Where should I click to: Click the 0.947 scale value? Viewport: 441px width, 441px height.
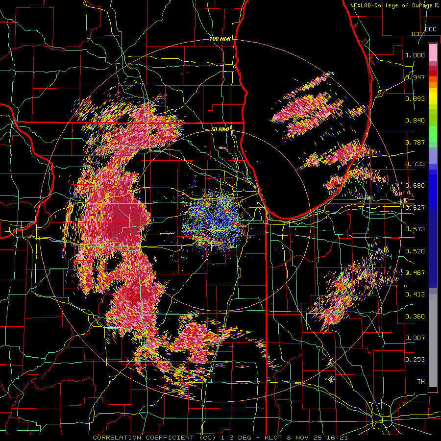(415, 77)
